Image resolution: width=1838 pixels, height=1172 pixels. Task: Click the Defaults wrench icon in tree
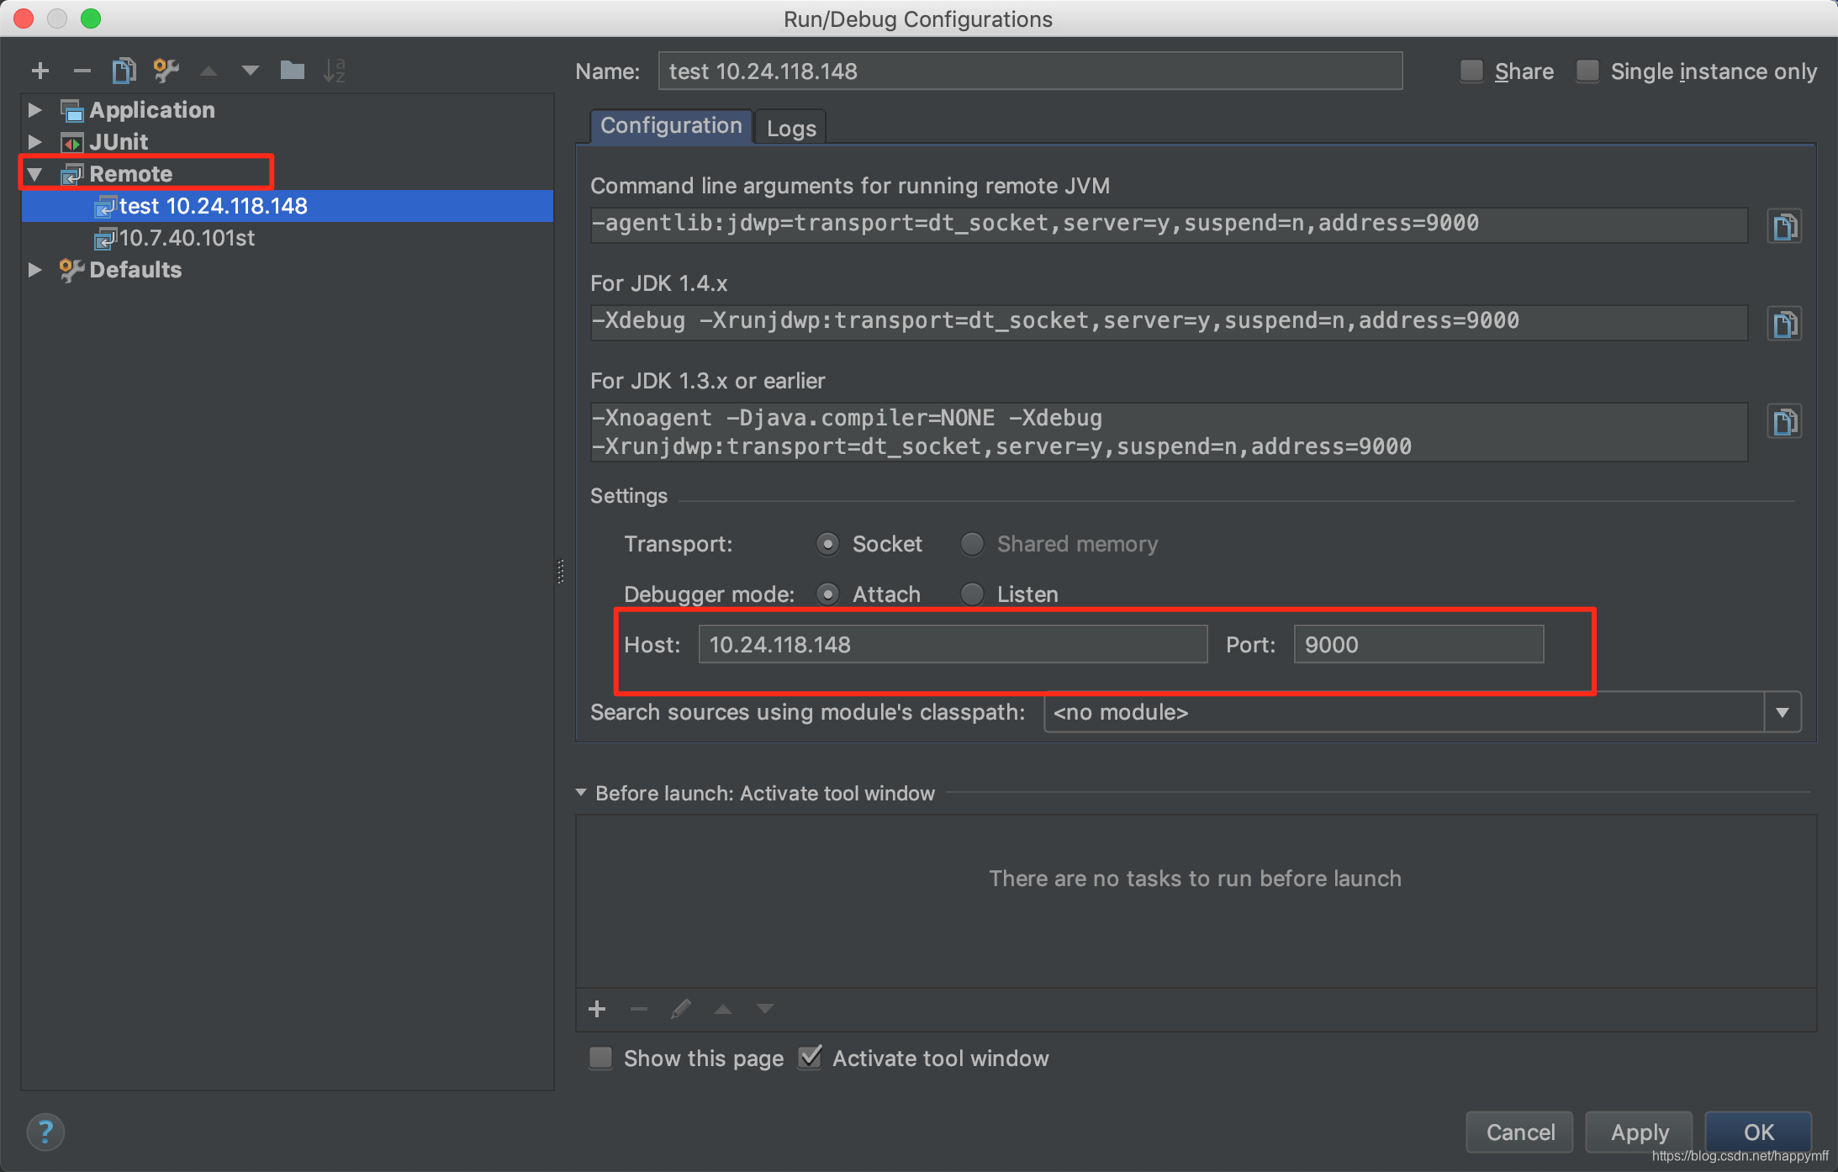(x=71, y=270)
